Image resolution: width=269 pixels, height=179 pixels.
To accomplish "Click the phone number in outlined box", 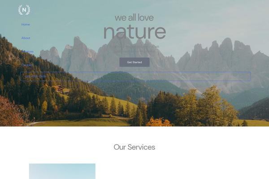I will (35, 76).
